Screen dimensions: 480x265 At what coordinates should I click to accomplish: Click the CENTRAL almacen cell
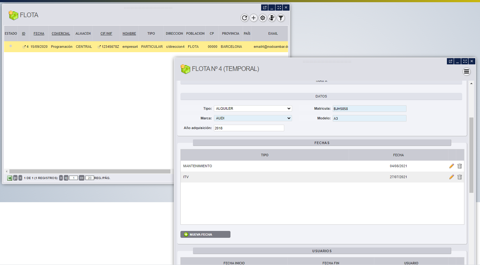point(84,47)
